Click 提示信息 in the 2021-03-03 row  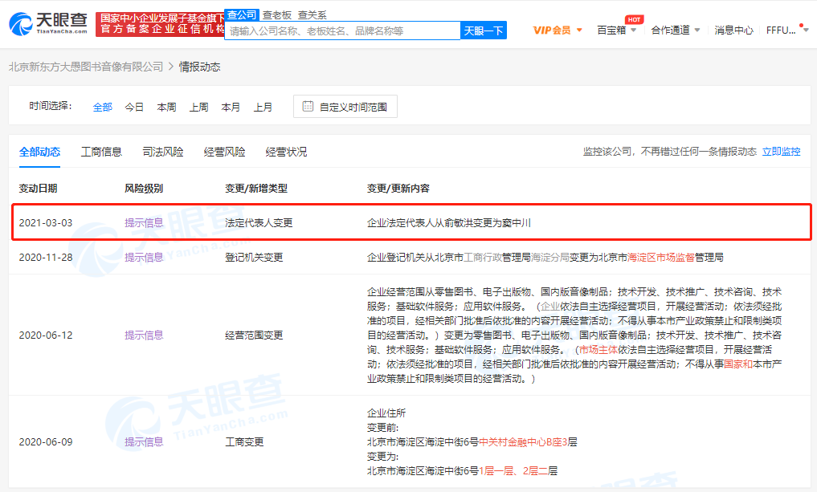[x=144, y=222]
